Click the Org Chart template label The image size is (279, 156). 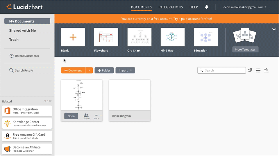pyautogui.click(x=134, y=50)
